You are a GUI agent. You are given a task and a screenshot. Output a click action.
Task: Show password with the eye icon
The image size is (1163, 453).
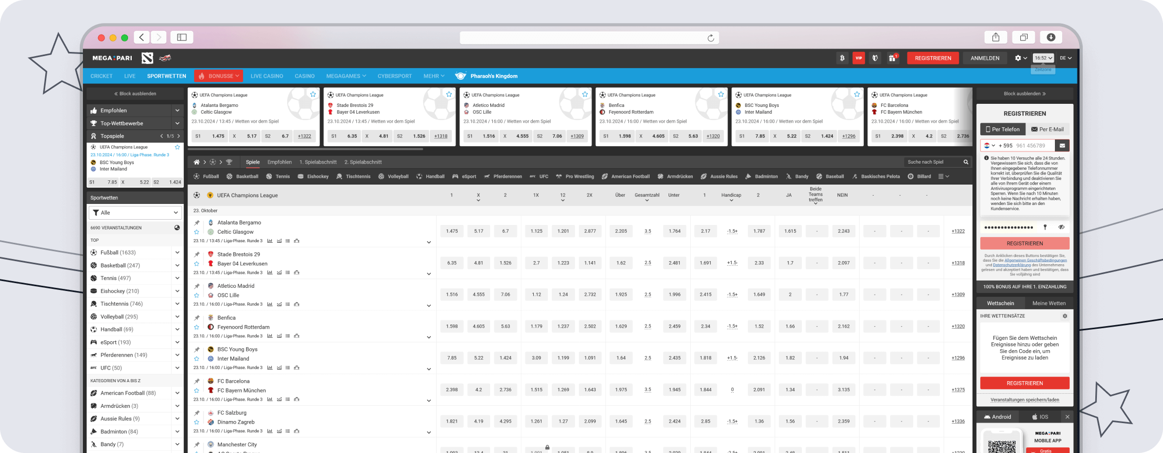(1061, 227)
